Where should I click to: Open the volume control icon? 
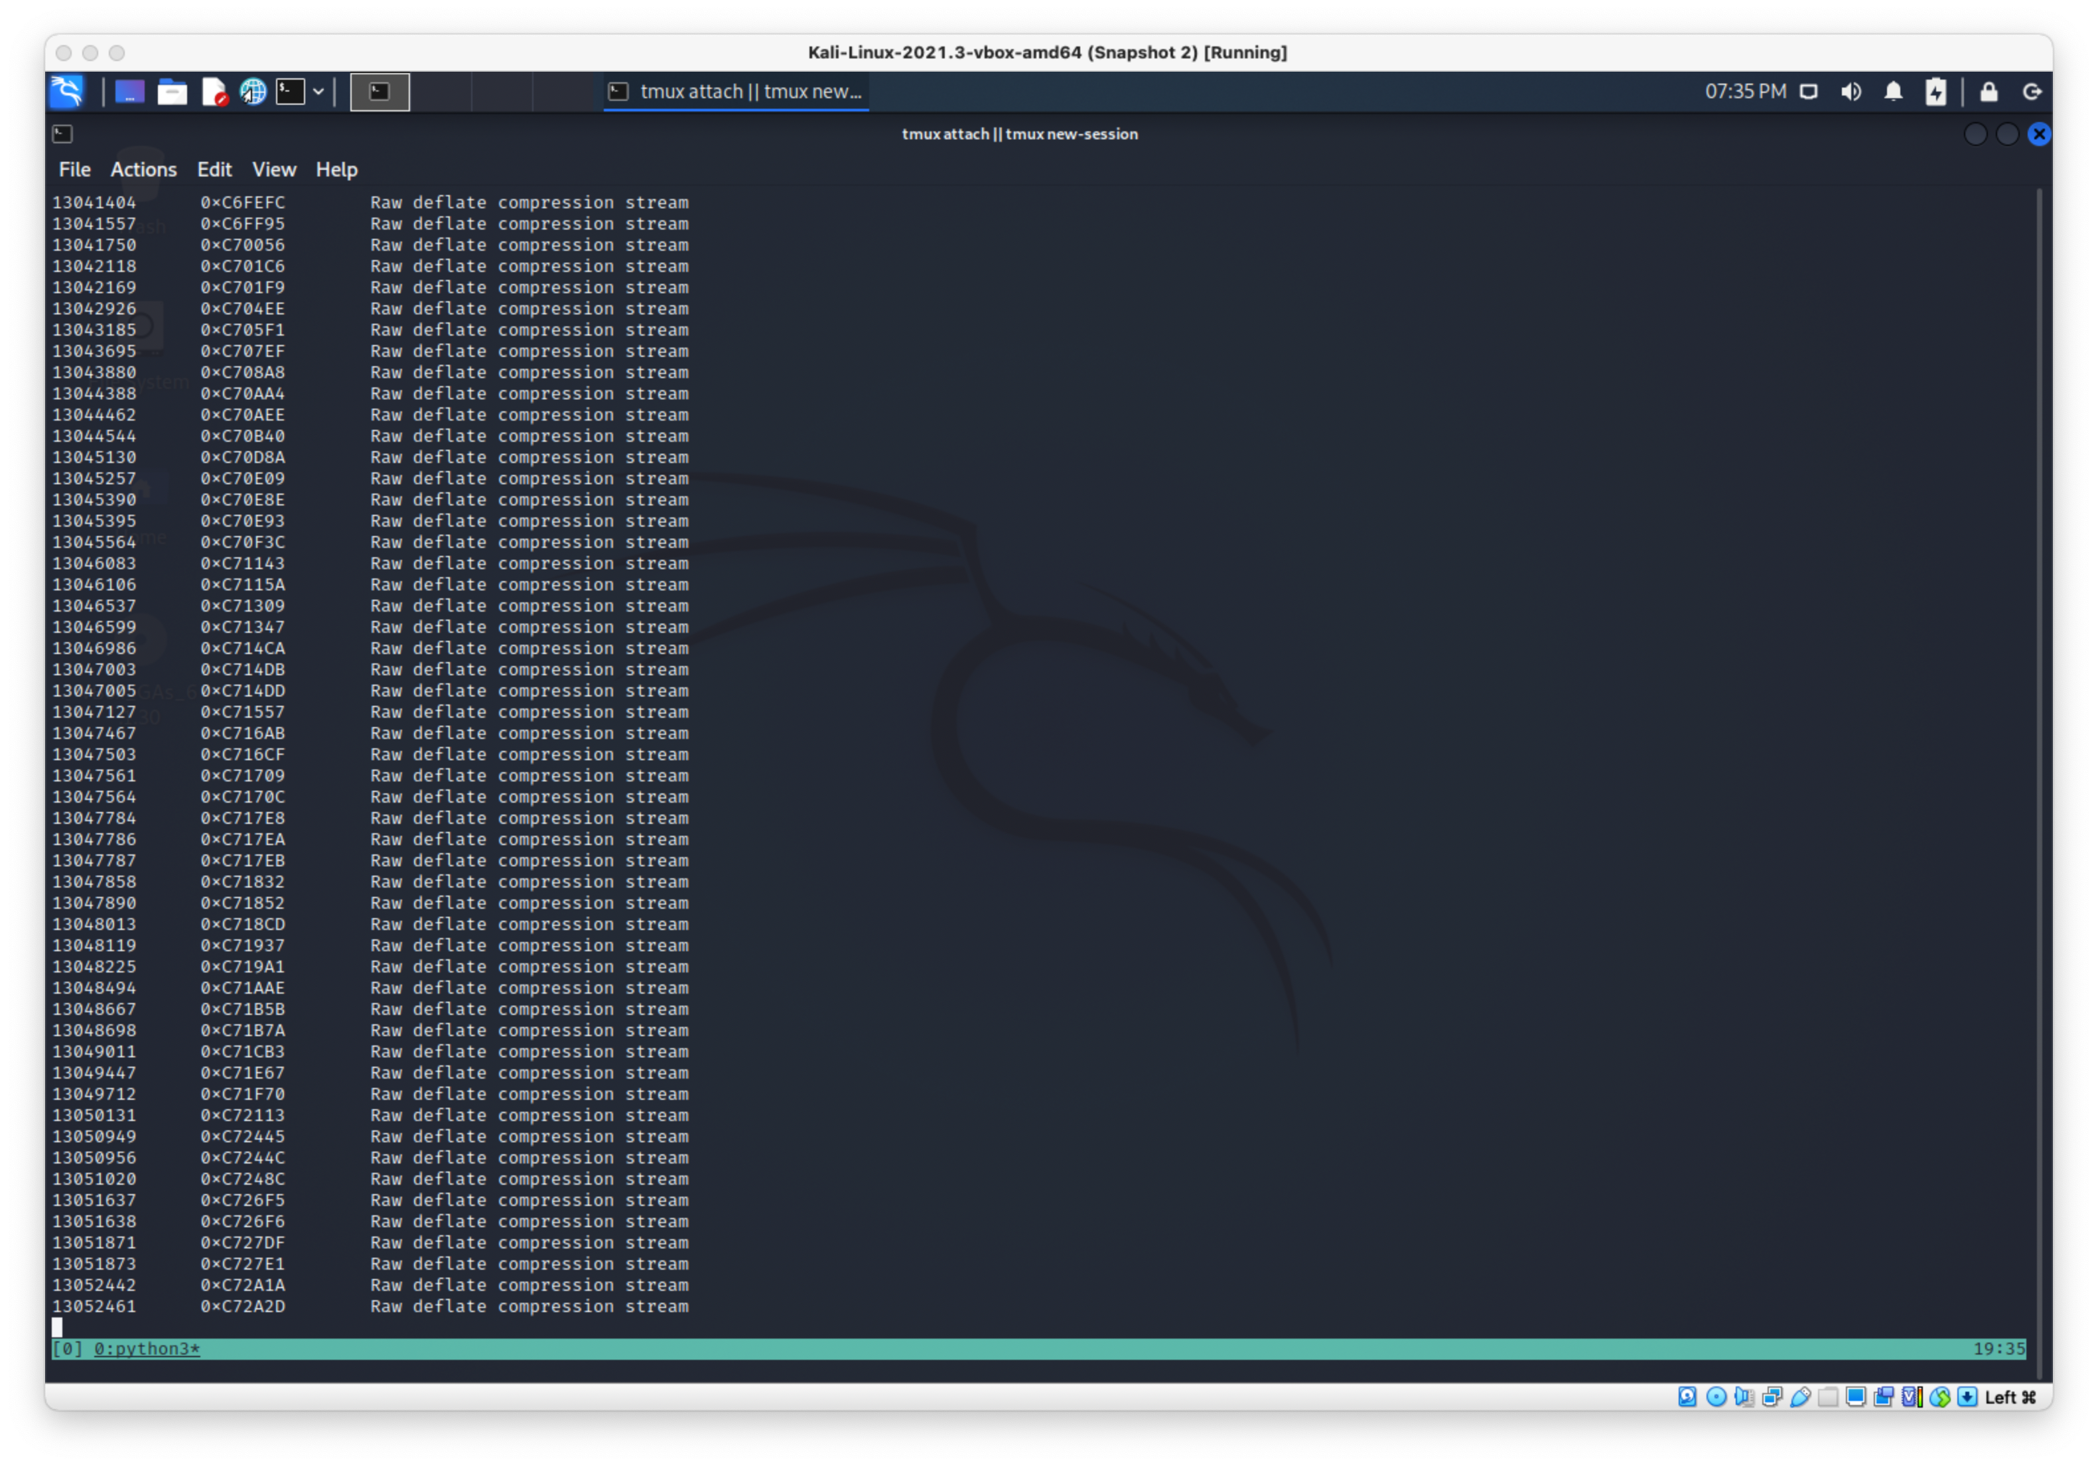coord(1851,92)
